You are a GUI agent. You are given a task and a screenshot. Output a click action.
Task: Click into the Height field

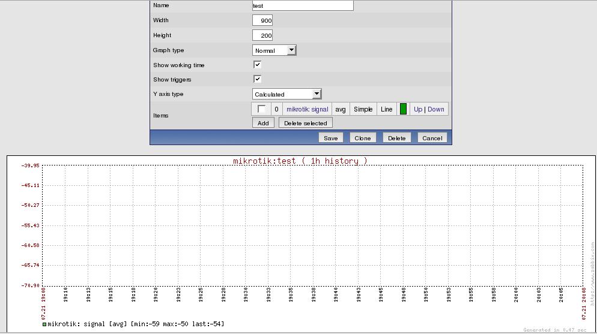(262, 35)
